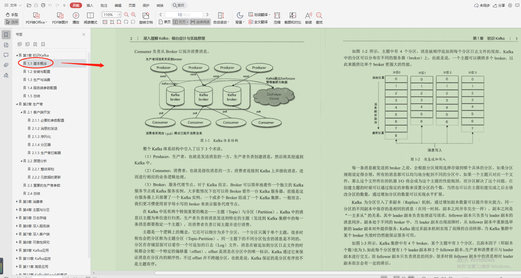
Task: Click the fit page icon
Action: (112, 22)
